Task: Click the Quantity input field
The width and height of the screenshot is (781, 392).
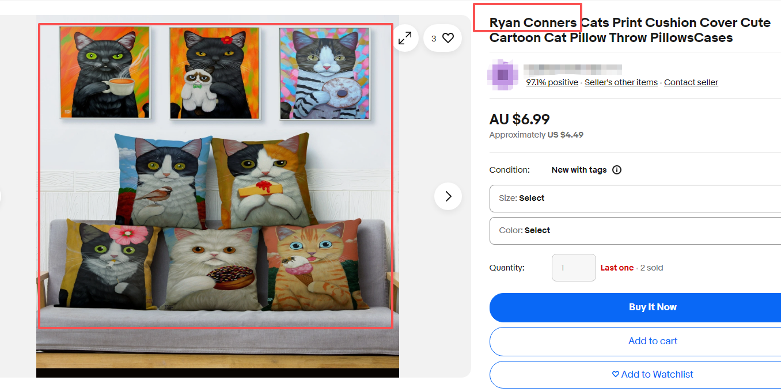Action: click(x=573, y=268)
